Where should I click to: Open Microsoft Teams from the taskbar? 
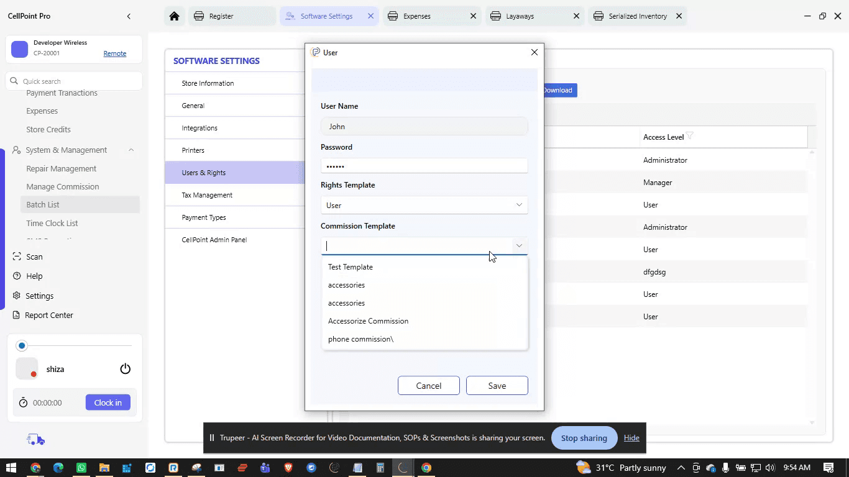click(x=265, y=468)
